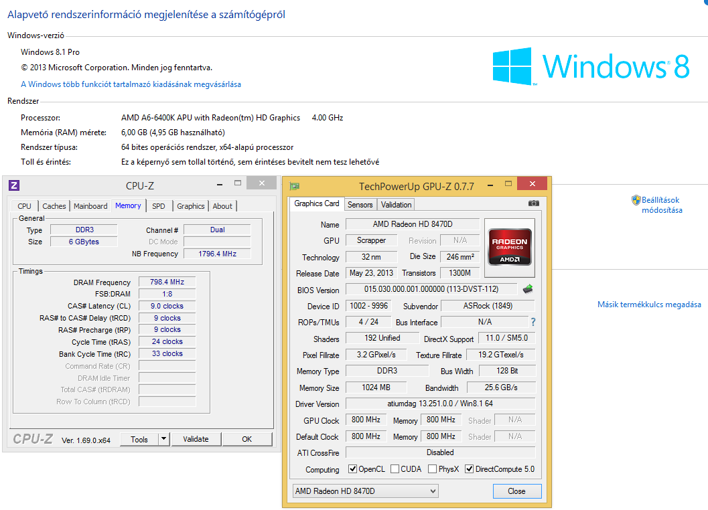The width and height of the screenshot is (708, 510).
Task: Switch to the CPU tab in CPU-Z
Action: pyautogui.click(x=24, y=206)
